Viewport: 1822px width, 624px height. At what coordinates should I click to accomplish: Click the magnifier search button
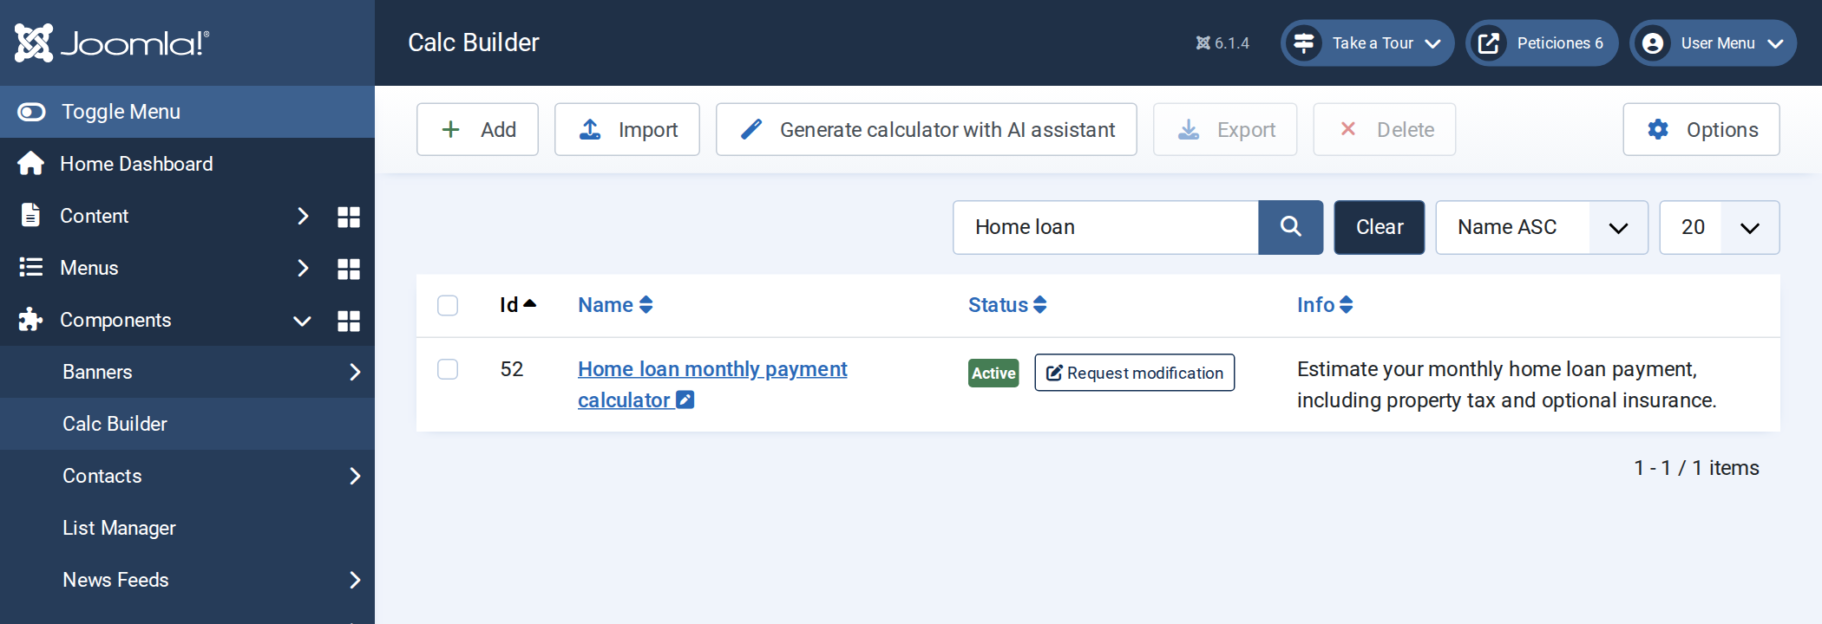click(1291, 227)
